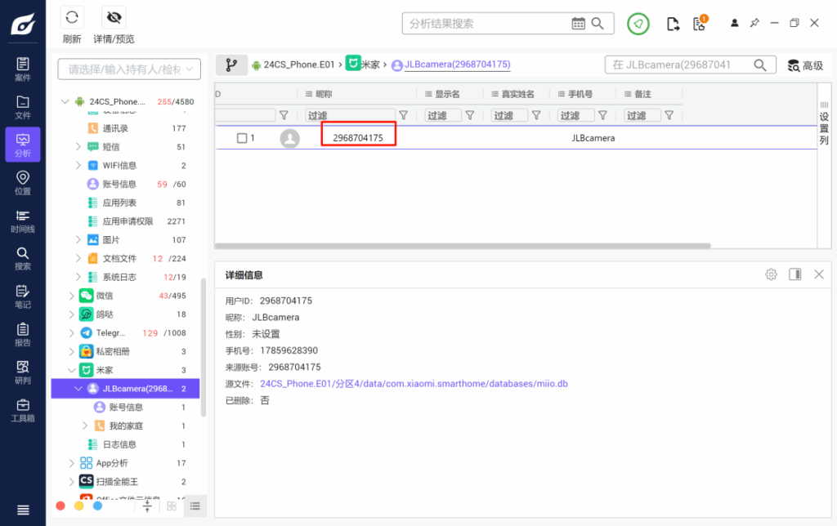Select the 案件 icon in left sidebar
This screenshot has height=526, width=837.
pos(22,67)
